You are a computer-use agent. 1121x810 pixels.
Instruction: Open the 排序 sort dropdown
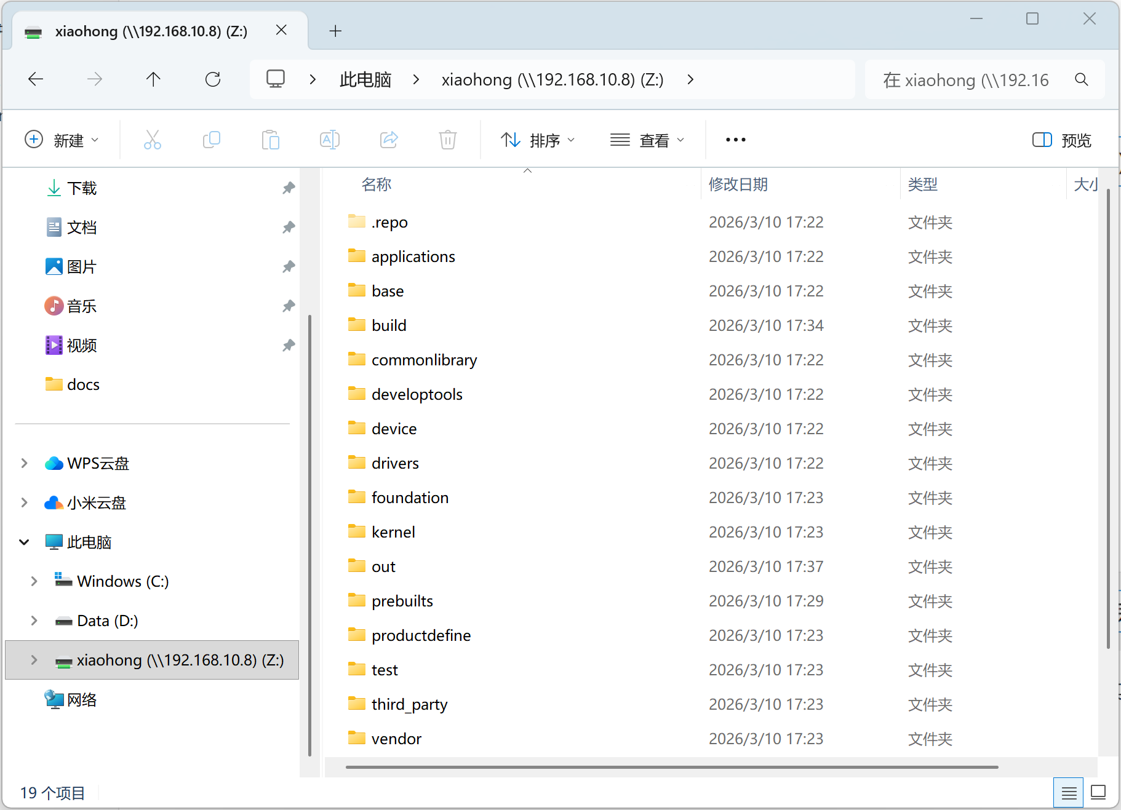click(538, 140)
